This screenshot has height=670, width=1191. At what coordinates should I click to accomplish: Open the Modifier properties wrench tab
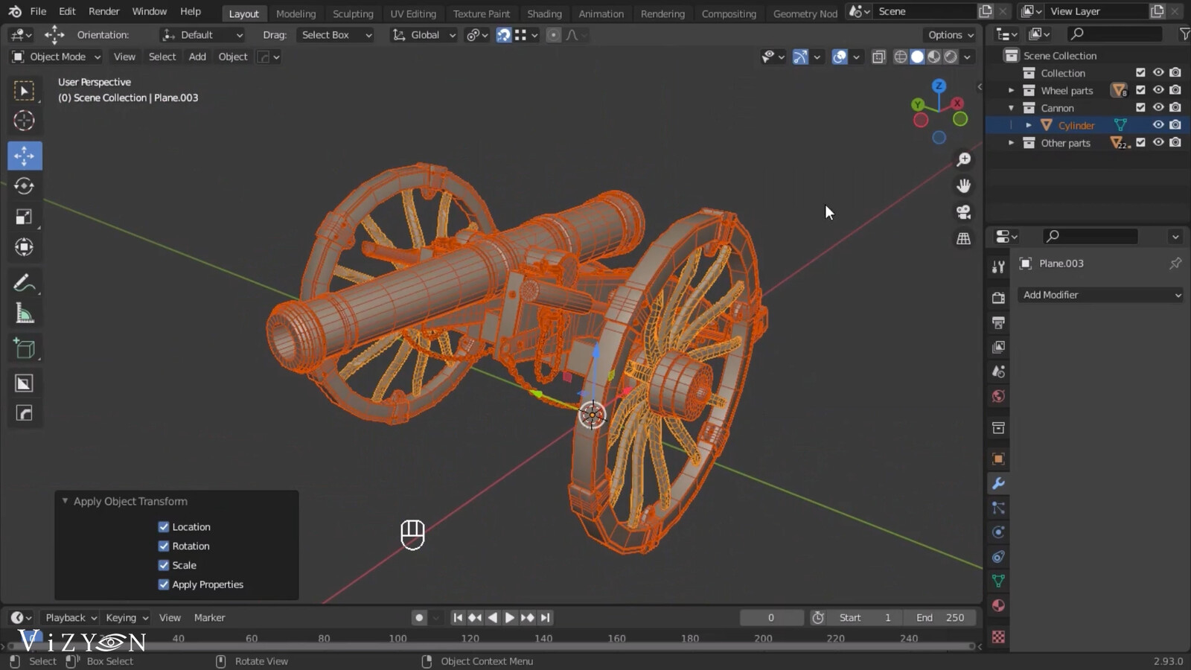click(x=998, y=483)
